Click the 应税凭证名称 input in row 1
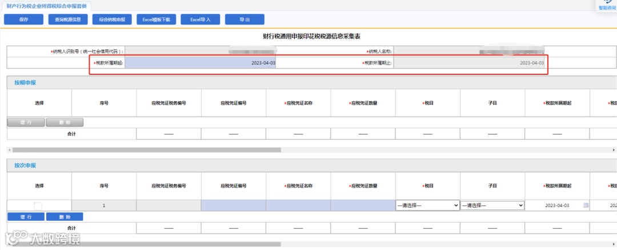 coord(298,205)
